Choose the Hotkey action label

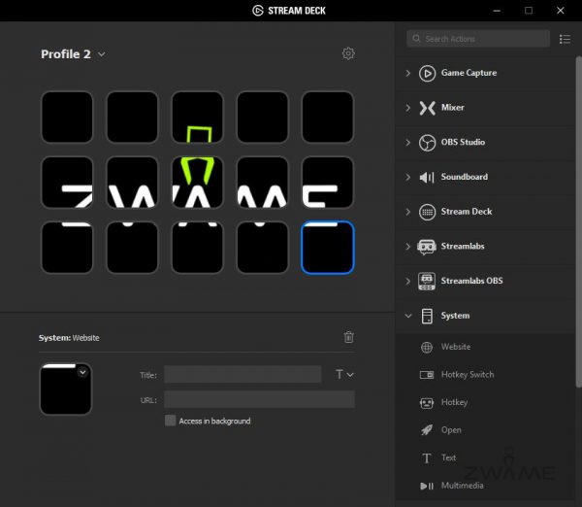[454, 402]
